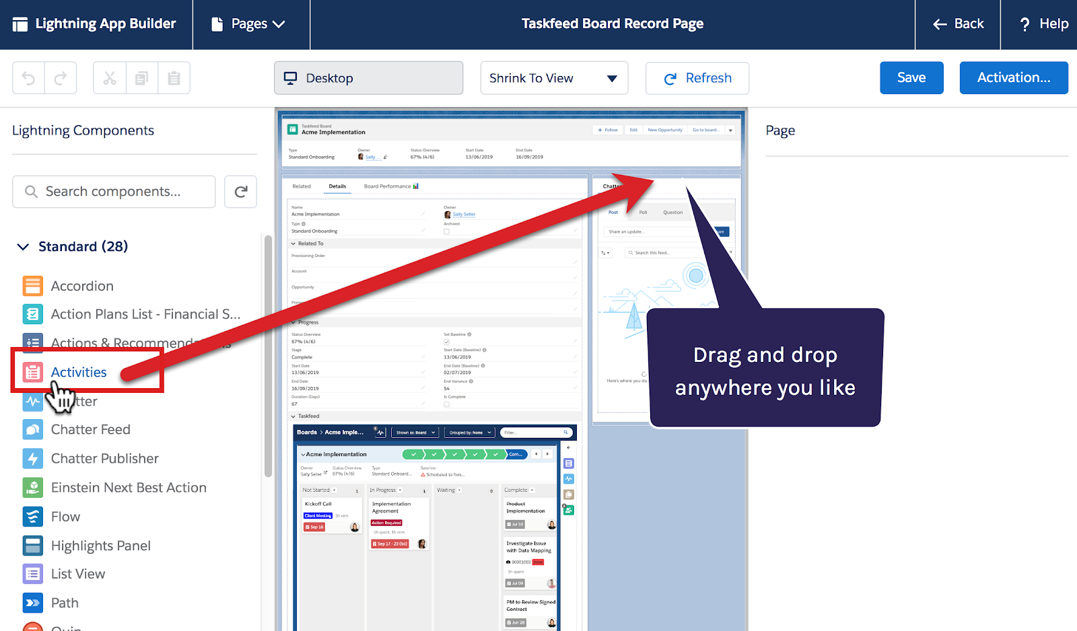Click the Filter field in Taskfeed board

point(536,433)
